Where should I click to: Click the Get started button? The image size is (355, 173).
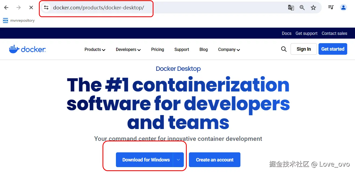333,49
